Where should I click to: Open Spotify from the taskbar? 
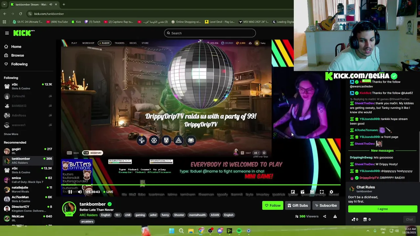coord(239,231)
